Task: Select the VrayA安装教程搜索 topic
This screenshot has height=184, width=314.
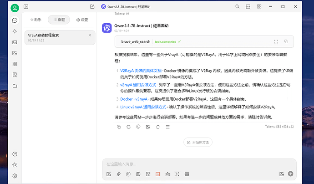Action: click(60, 37)
